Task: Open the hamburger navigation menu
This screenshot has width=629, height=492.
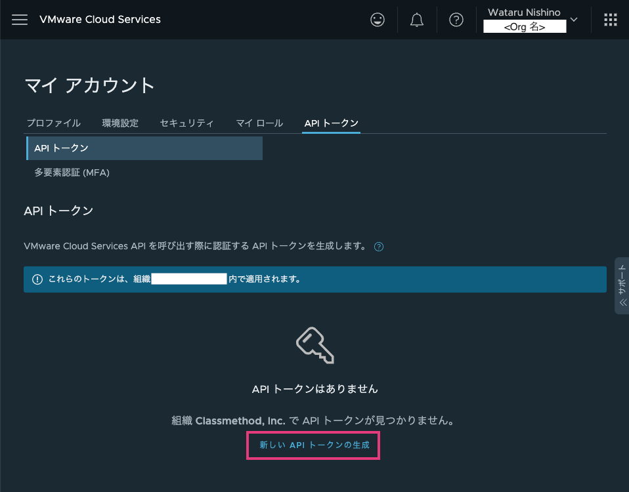Action: pyautogui.click(x=20, y=19)
